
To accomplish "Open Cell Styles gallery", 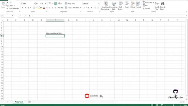I will 120,6.
